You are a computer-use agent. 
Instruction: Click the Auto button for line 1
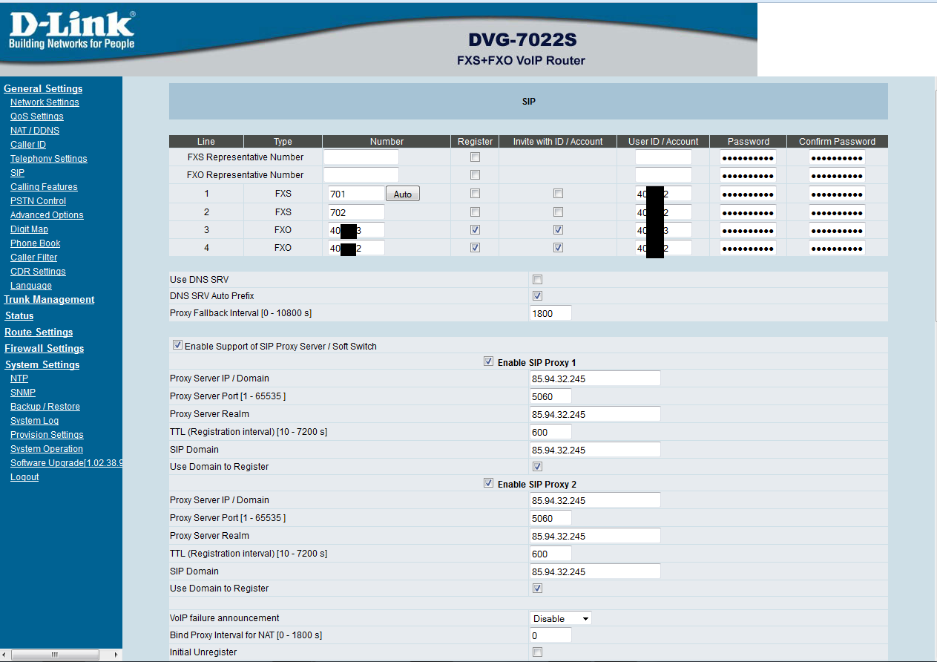402,194
